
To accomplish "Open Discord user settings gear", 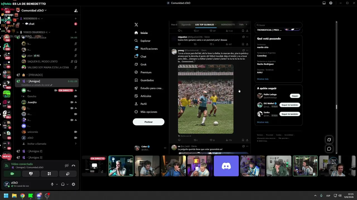I will click(73, 184).
